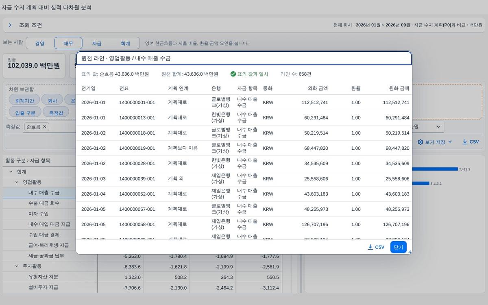The height and width of the screenshot is (305, 488).
Task: Click the 계획보다 이름 plan link cell
Action: pyautogui.click(x=183, y=148)
